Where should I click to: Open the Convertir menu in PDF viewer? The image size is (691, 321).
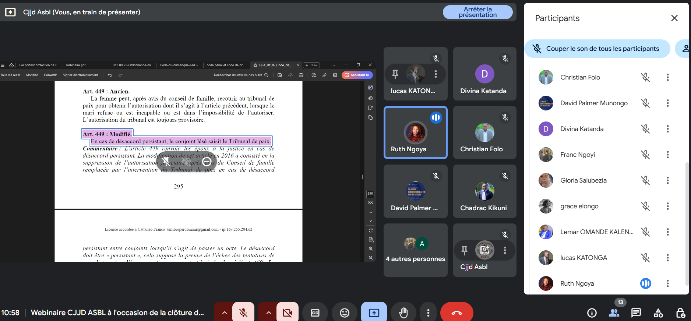[50, 75]
